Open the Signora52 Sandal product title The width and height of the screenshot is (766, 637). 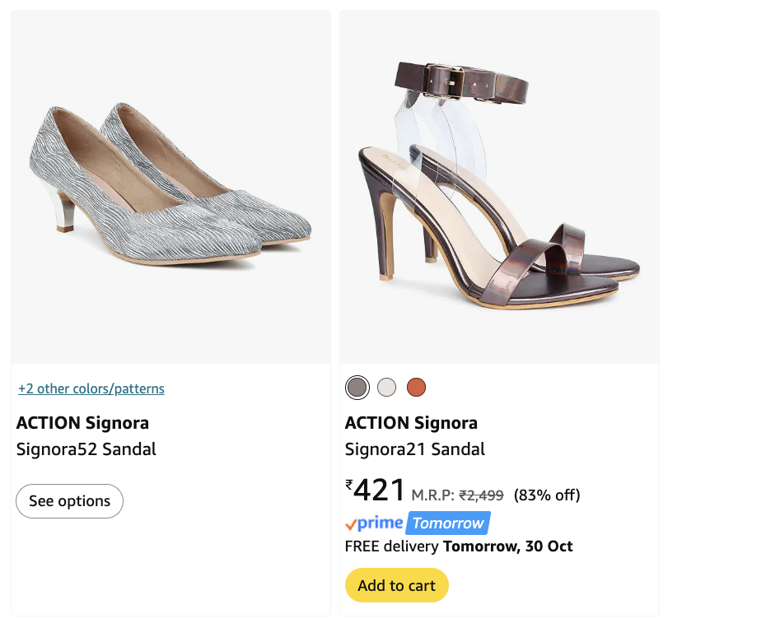pyautogui.click(x=86, y=449)
